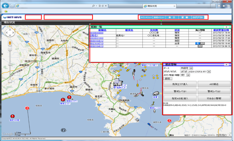Open ship link 0000001000
Viewport: 234px width, 141px height.
coord(97,38)
